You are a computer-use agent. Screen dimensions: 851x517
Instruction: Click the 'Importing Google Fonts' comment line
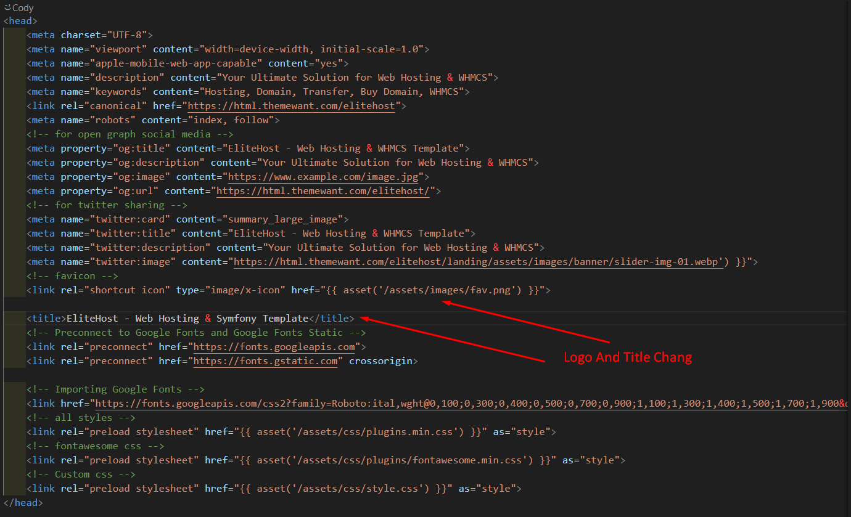pyautogui.click(x=115, y=389)
